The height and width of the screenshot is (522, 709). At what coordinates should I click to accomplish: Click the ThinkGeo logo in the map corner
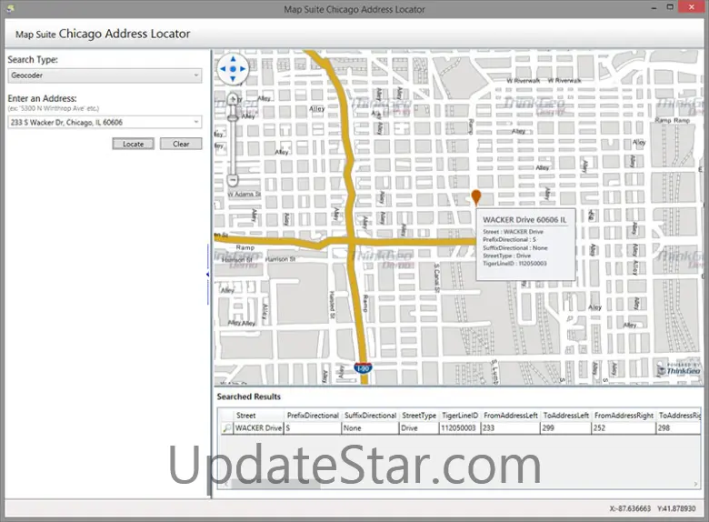(679, 369)
